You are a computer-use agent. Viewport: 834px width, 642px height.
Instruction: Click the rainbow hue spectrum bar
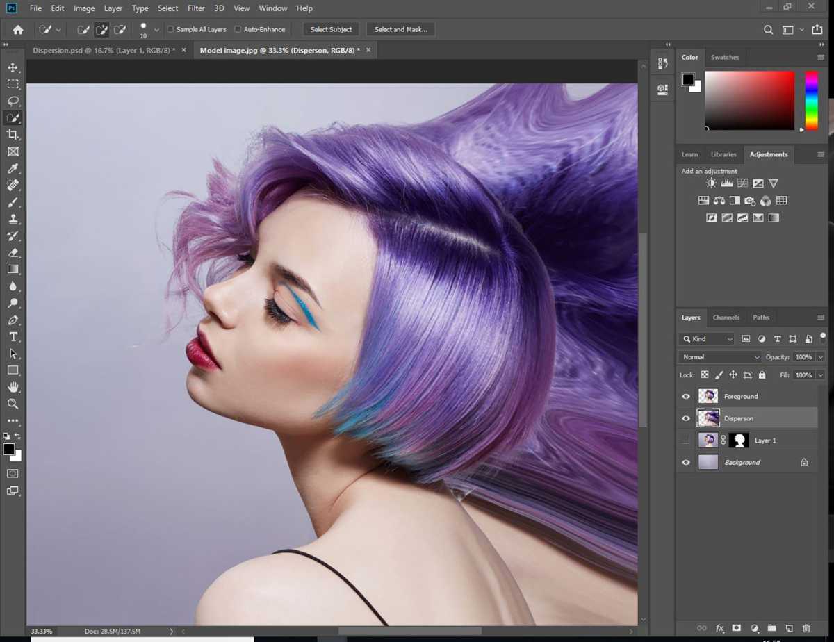click(812, 99)
